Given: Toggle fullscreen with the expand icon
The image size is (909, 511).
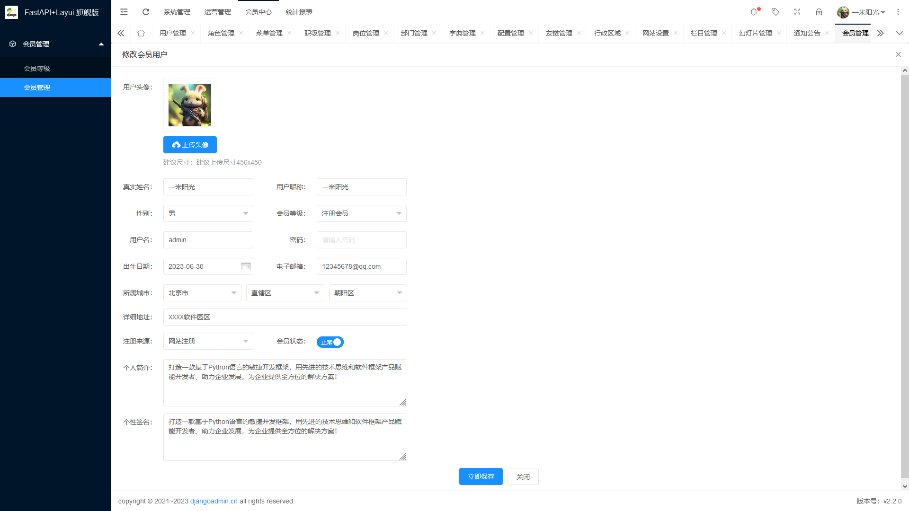Looking at the screenshot, I should (x=797, y=12).
